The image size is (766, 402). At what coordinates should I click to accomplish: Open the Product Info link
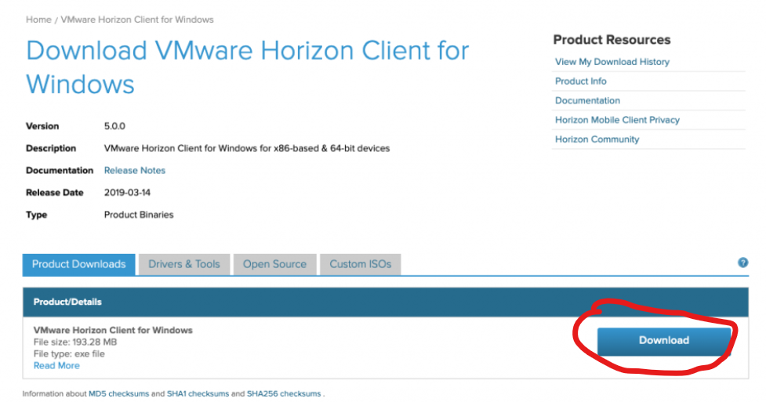(581, 81)
